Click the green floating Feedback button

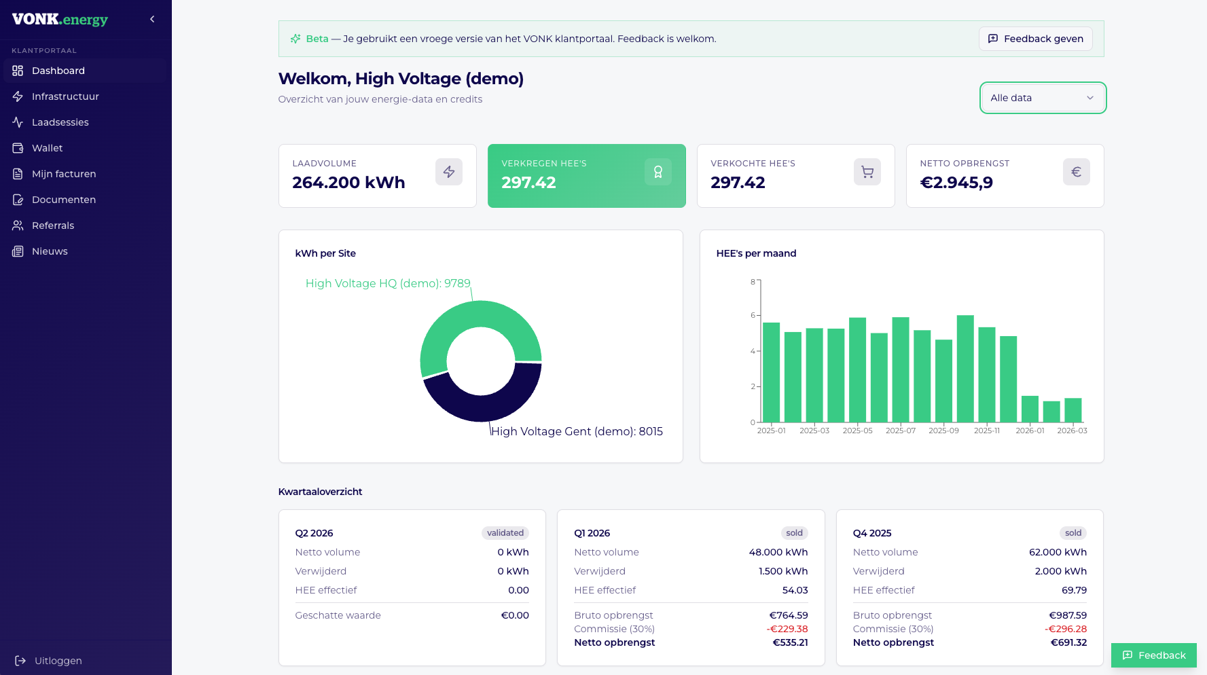[x=1154, y=655]
